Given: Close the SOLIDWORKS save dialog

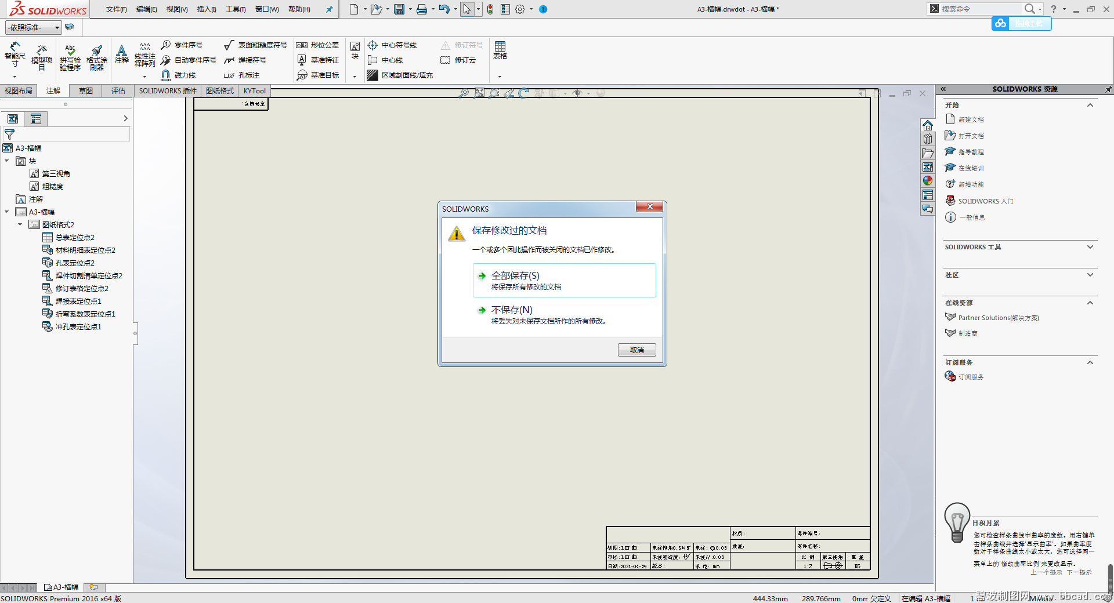Looking at the screenshot, I should [650, 206].
